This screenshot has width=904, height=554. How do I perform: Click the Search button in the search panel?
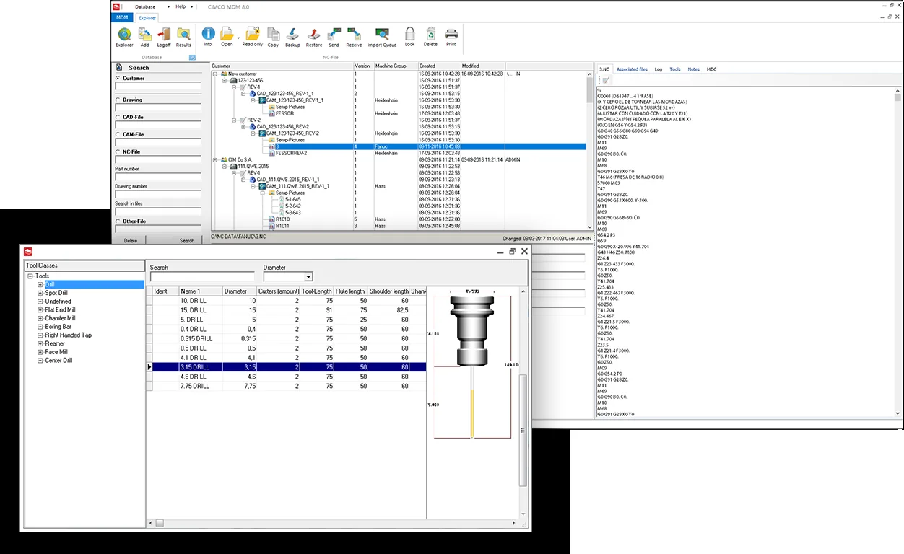click(x=187, y=240)
